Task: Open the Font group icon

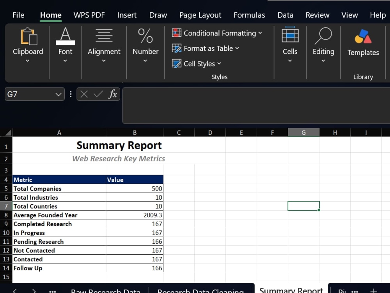Action: 65,36
